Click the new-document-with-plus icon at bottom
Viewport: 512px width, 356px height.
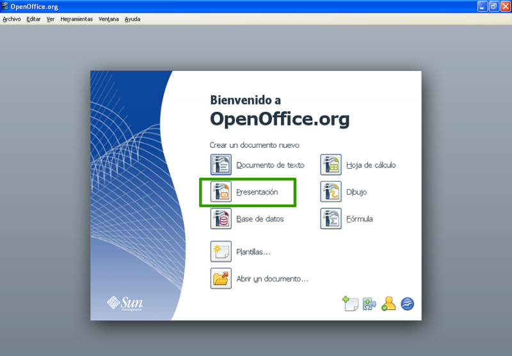(x=350, y=304)
